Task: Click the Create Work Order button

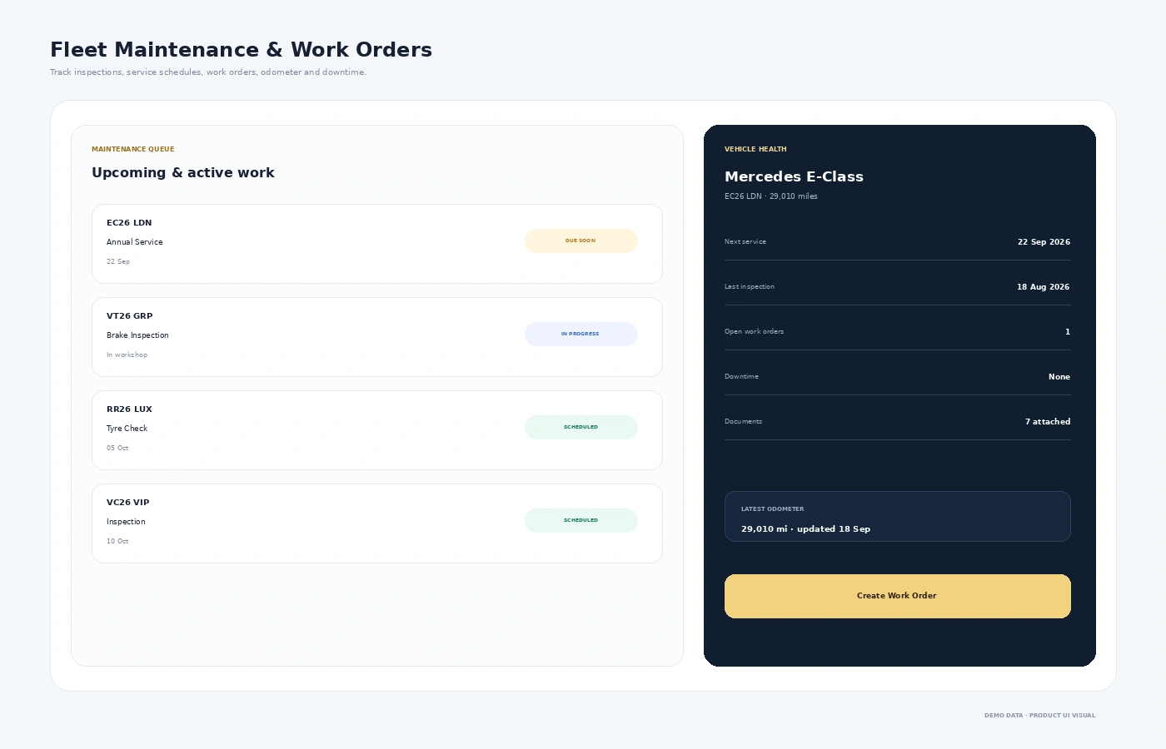Action: [898, 596]
